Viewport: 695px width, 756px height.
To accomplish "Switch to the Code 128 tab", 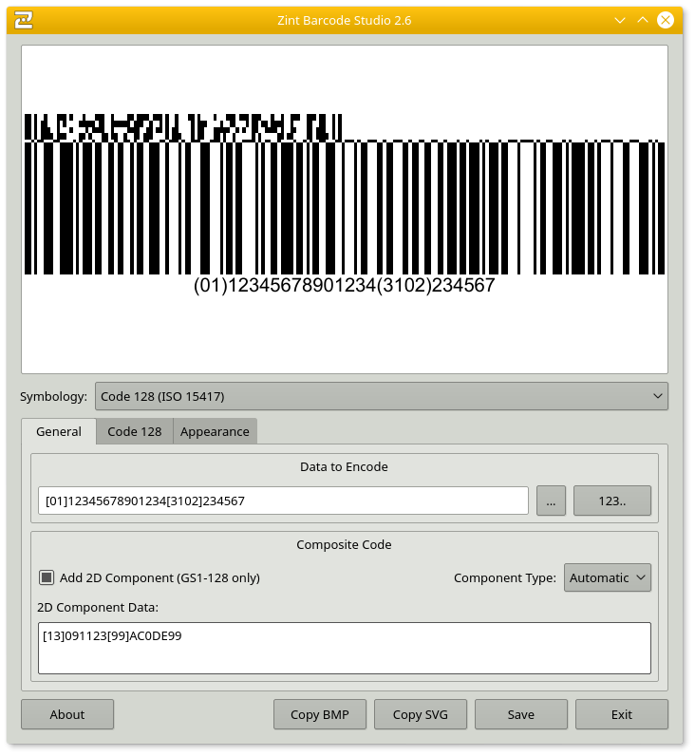I will [x=135, y=431].
